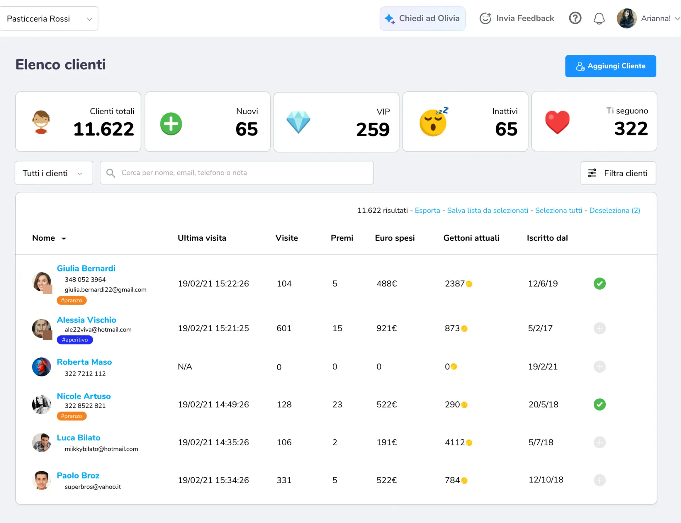Image resolution: width=681 pixels, height=523 pixels.
Task: Click Seleziona tutti link
Action: click(x=559, y=211)
